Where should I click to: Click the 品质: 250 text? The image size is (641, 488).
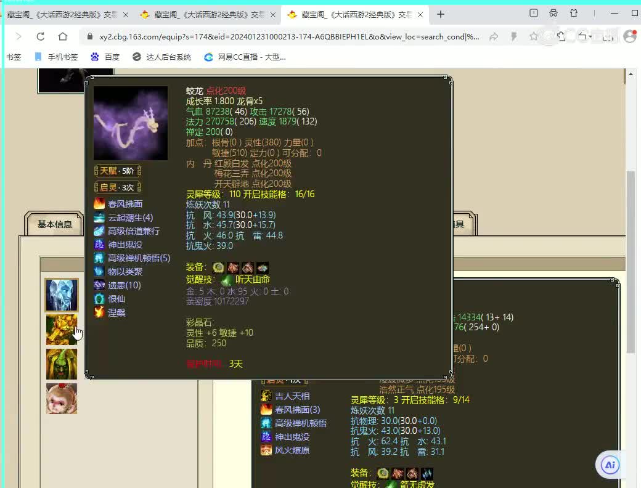[x=206, y=343]
